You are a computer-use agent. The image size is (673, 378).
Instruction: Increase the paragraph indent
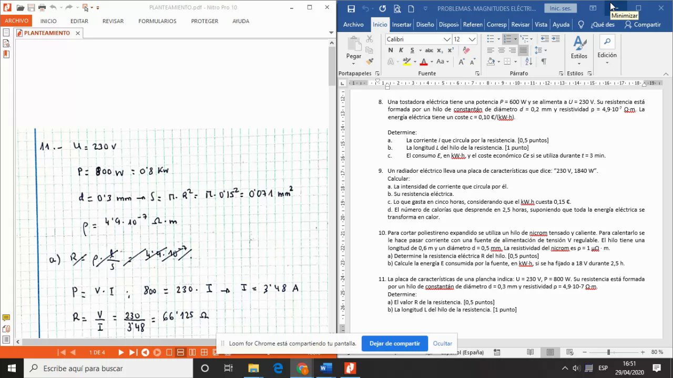pyautogui.click(x=556, y=39)
